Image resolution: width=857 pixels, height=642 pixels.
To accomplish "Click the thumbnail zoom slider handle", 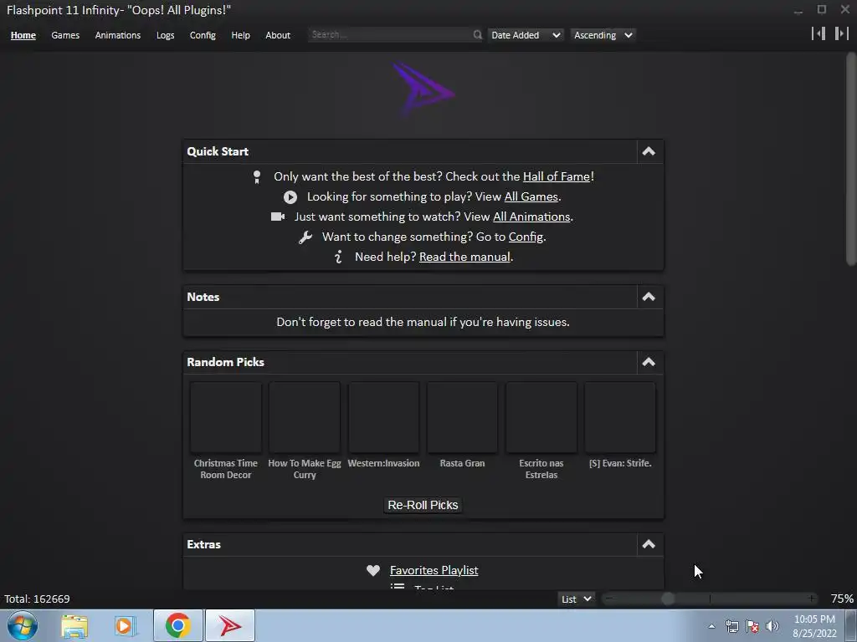I will coord(667,599).
